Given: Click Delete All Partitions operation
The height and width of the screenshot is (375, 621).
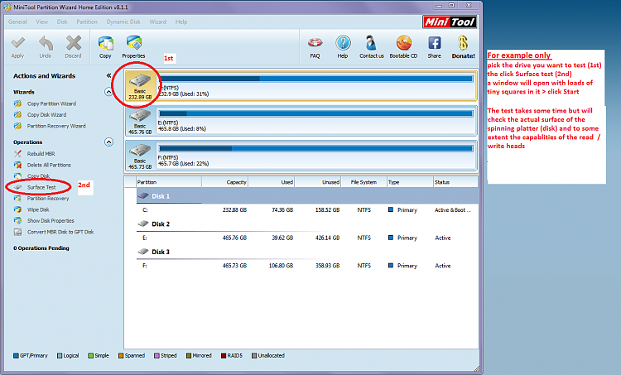Looking at the screenshot, I should [49, 165].
